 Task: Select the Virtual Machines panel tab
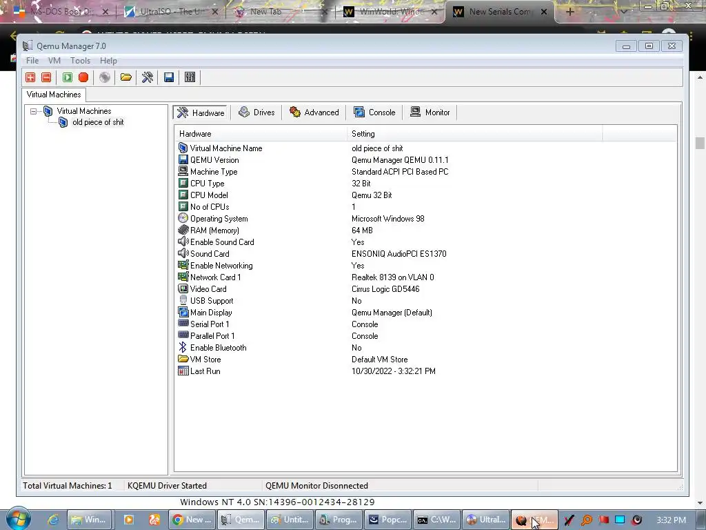pos(54,95)
